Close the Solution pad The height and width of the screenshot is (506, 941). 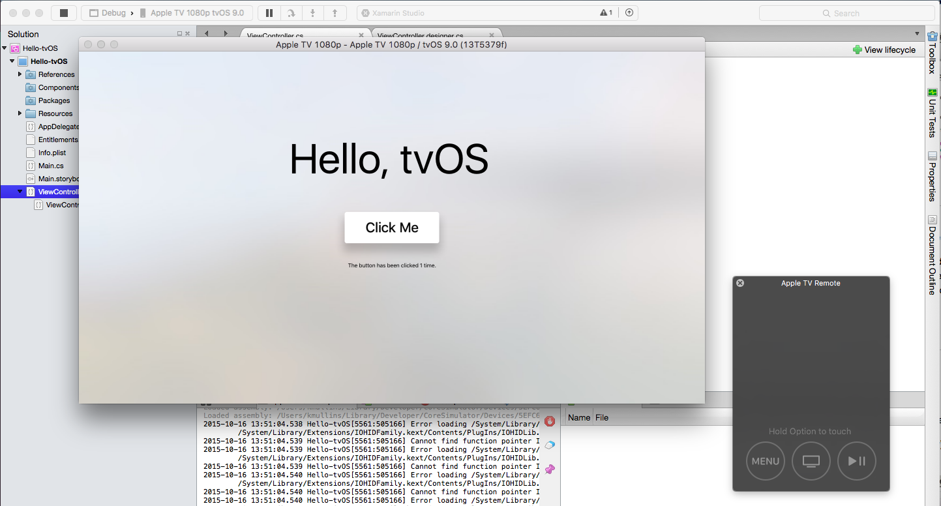tap(188, 34)
